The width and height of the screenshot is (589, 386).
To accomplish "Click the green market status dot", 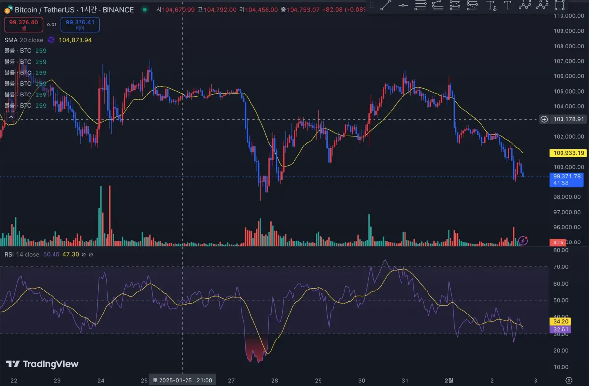I will pyautogui.click(x=144, y=10).
